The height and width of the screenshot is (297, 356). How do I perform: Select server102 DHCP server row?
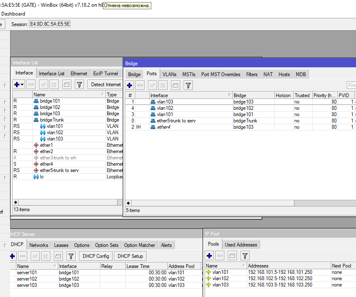point(106,279)
